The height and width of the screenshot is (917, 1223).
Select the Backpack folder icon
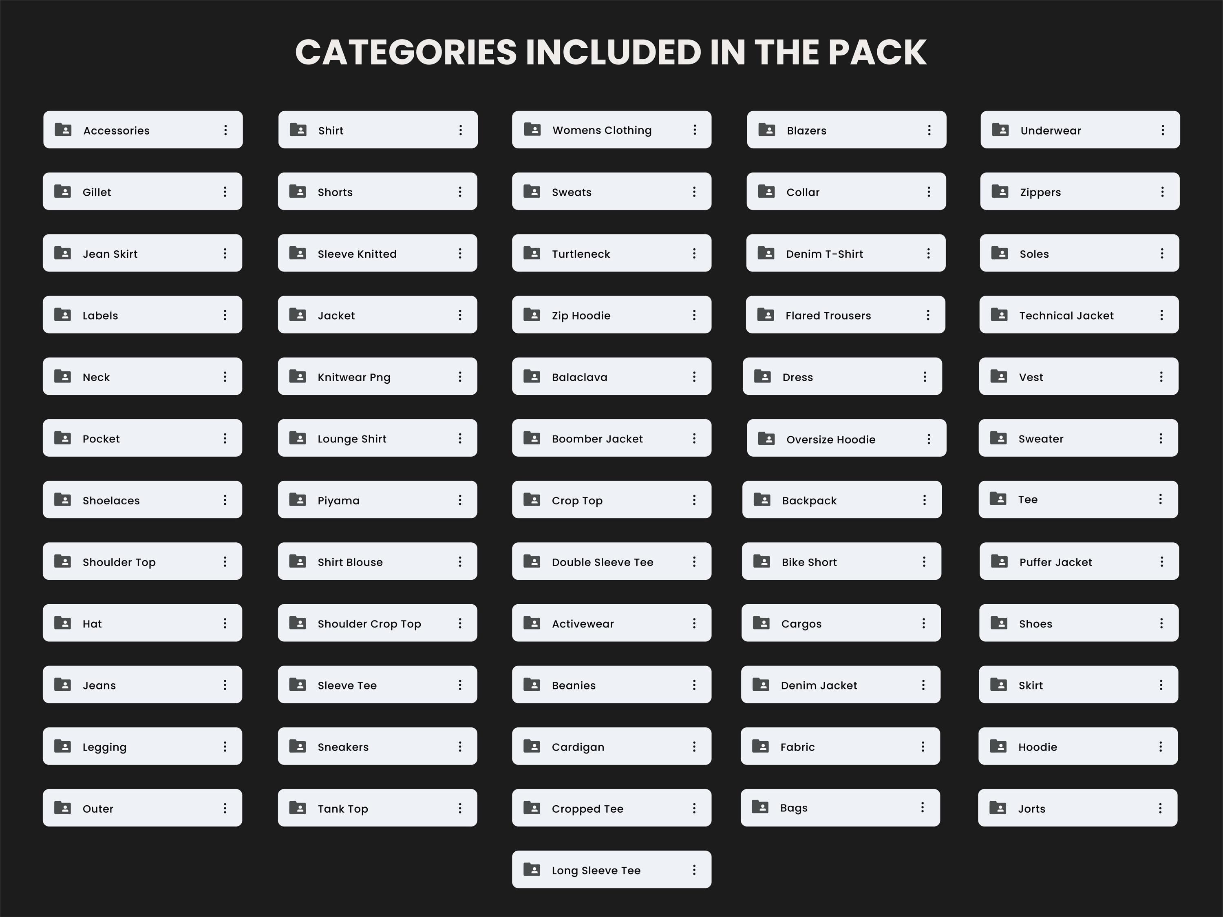pyautogui.click(x=762, y=500)
